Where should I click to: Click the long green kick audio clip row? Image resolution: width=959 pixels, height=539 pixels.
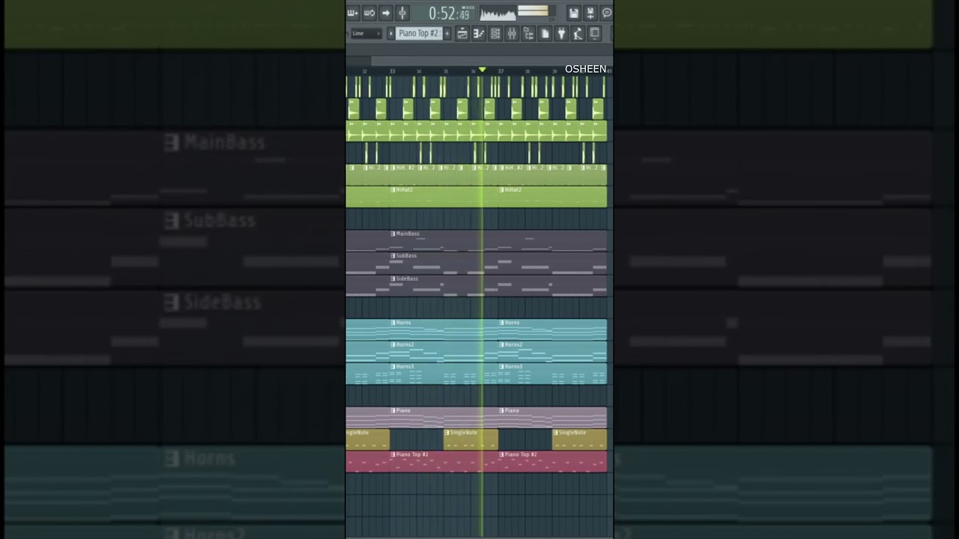coord(477,132)
